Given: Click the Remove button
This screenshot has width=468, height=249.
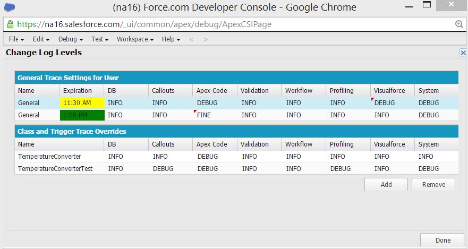Looking at the screenshot, I should (x=433, y=184).
